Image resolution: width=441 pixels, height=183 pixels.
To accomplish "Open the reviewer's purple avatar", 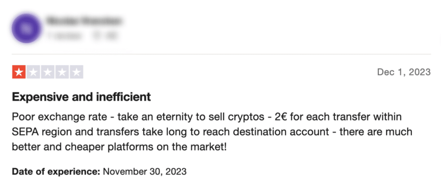I will click(27, 28).
